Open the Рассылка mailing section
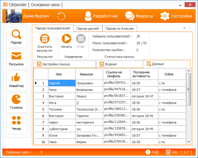The image size is (198, 158). (16, 59)
